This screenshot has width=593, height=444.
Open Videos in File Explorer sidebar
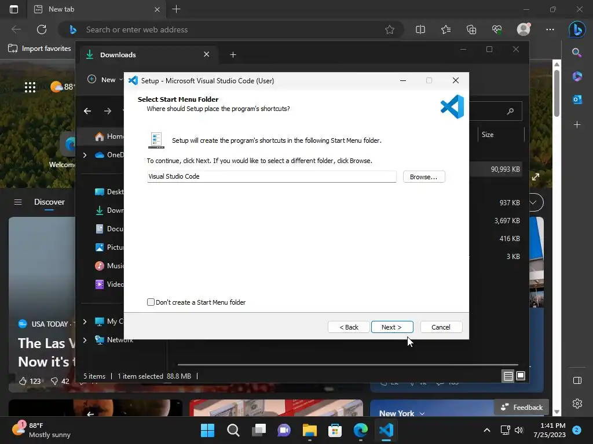coord(109,284)
